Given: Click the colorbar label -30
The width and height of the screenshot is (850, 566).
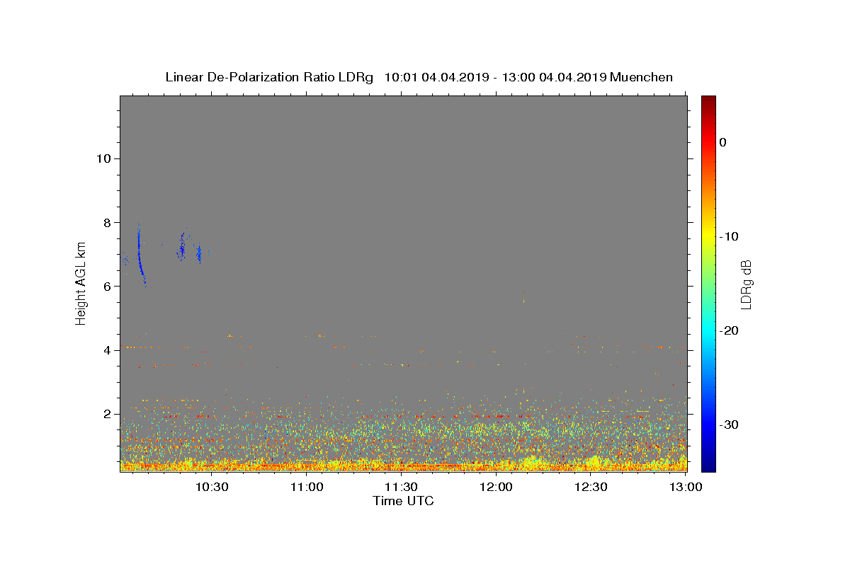Looking at the screenshot, I should point(730,424).
